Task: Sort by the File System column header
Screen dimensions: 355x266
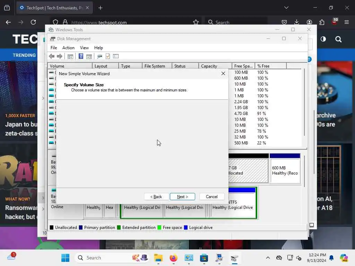Action: [157, 66]
